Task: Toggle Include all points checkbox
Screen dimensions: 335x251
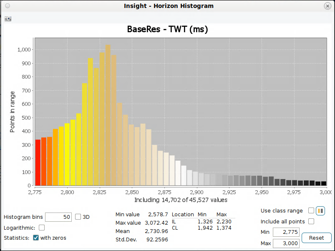Action: click(311, 221)
